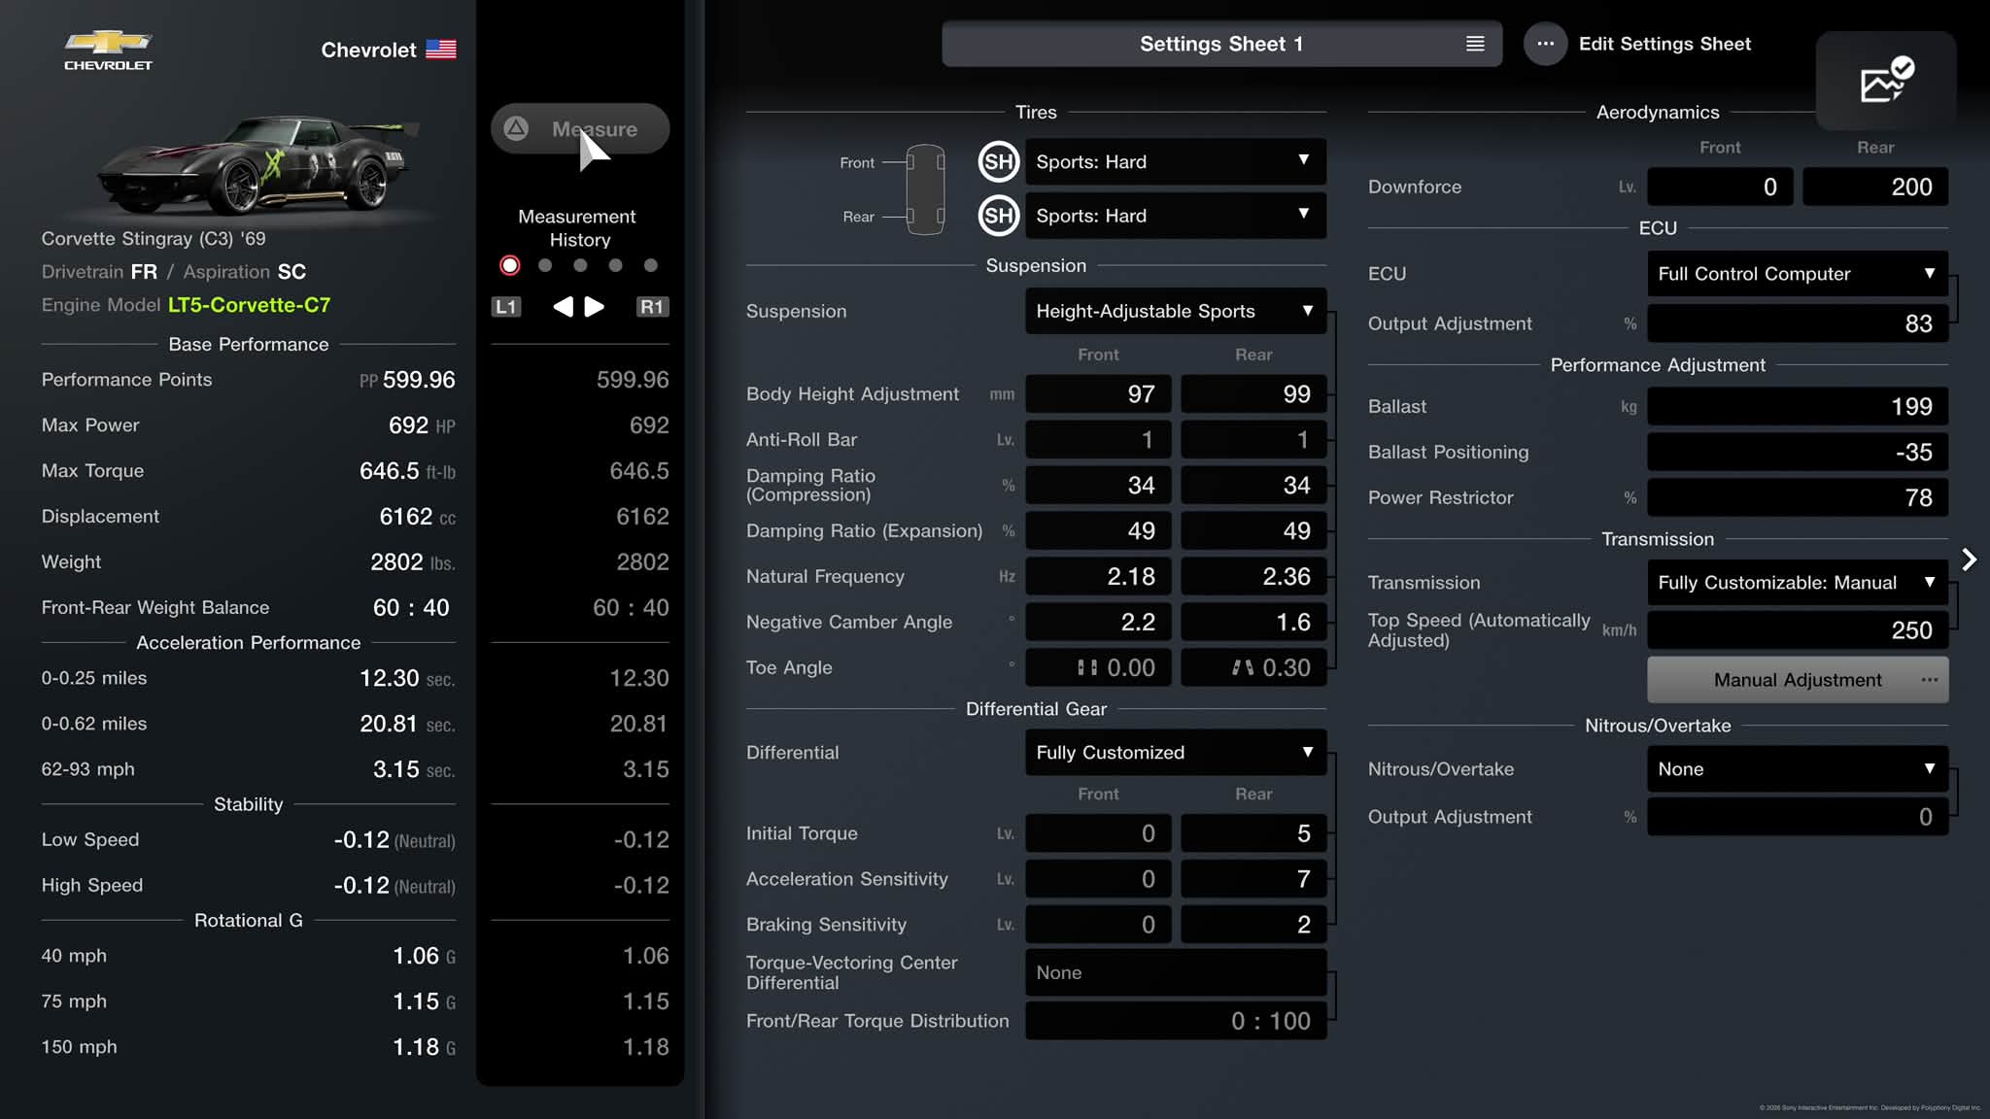Click the Settings Sheet 1 selector bar

click(1221, 44)
